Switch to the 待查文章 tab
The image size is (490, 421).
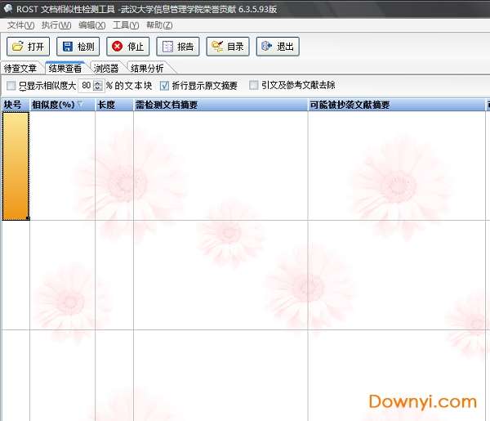(x=20, y=68)
